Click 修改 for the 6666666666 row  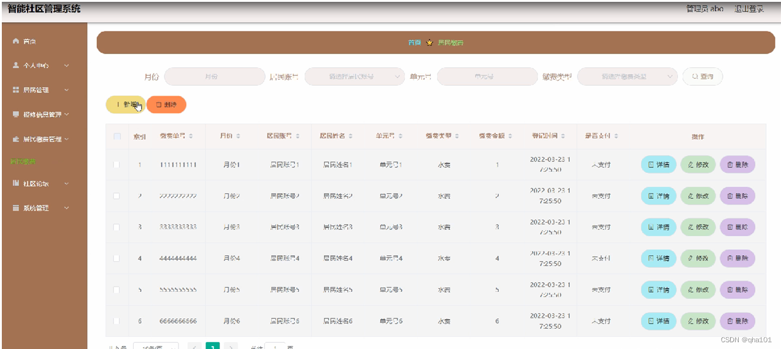(x=698, y=321)
